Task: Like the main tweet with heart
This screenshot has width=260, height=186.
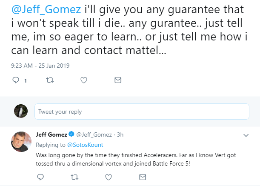Action: [84, 80]
